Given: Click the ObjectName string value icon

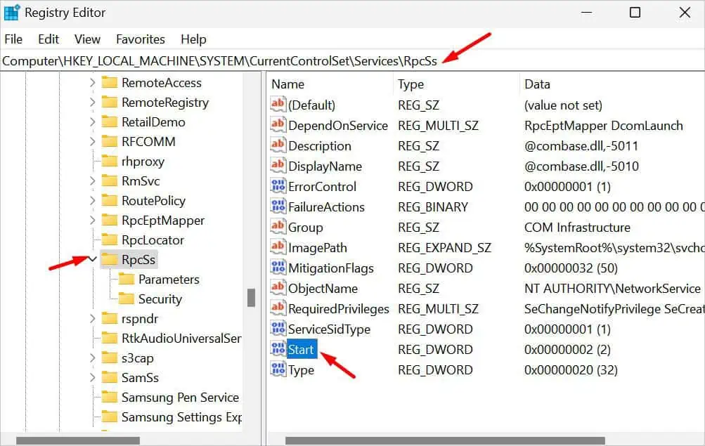Looking at the screenshot, I should 278,288.
